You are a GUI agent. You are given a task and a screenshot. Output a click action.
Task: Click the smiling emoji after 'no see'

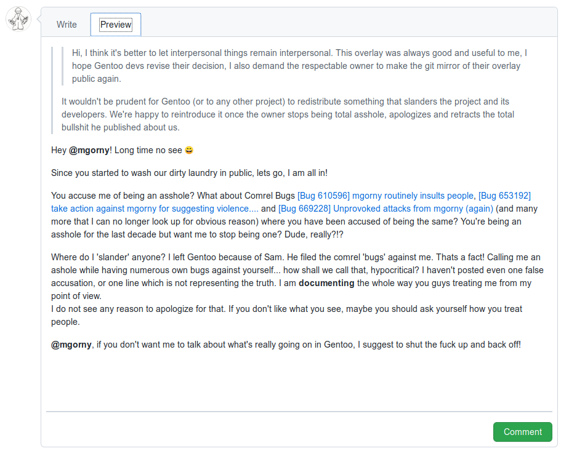189,150
